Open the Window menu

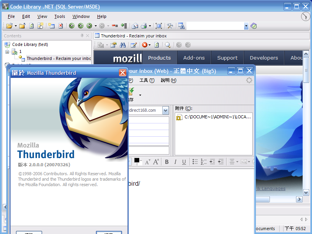coord(81,16)
